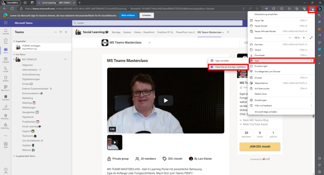Open MS-TEAMS.AT team more options
Screen dimensions: 324x175
click(x=65, y=59)
